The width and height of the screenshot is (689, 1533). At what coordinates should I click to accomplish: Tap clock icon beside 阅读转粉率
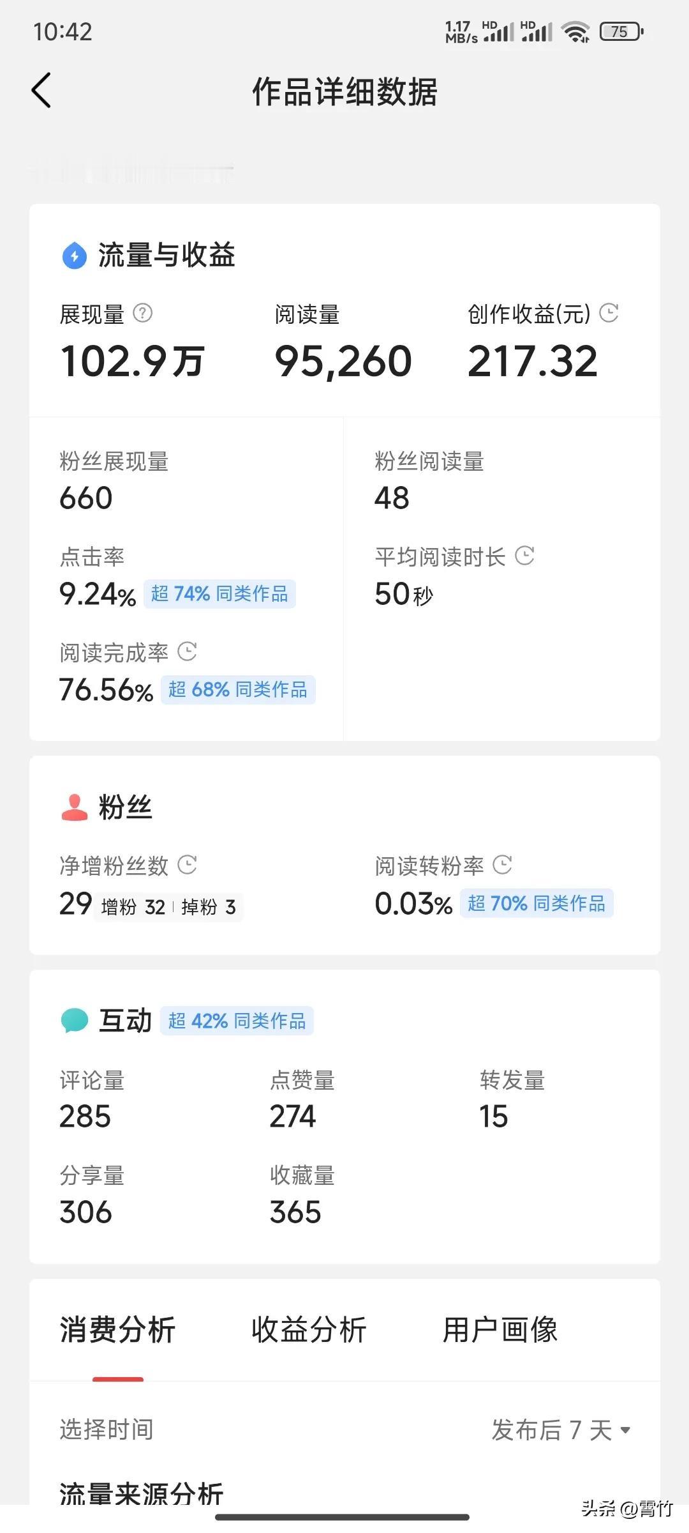(503, 864)
